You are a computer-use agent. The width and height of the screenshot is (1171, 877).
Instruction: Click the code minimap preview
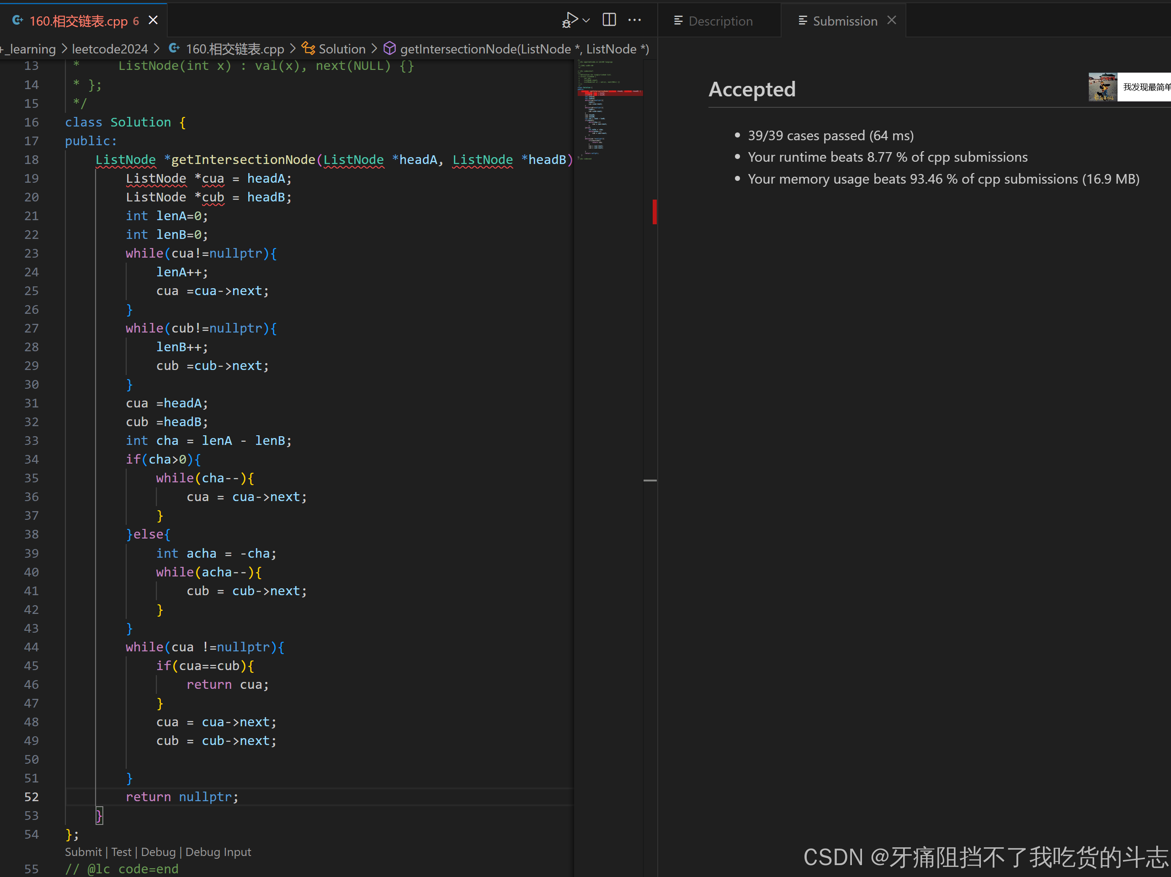pos(609,111)
